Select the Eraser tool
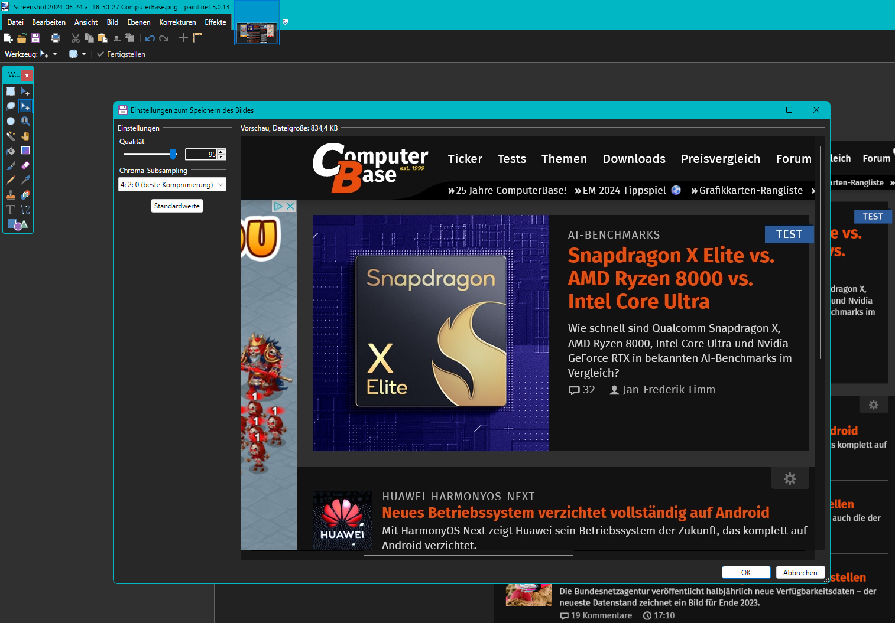The height and width of the screenshot is (623, 895). pos(25,165)
